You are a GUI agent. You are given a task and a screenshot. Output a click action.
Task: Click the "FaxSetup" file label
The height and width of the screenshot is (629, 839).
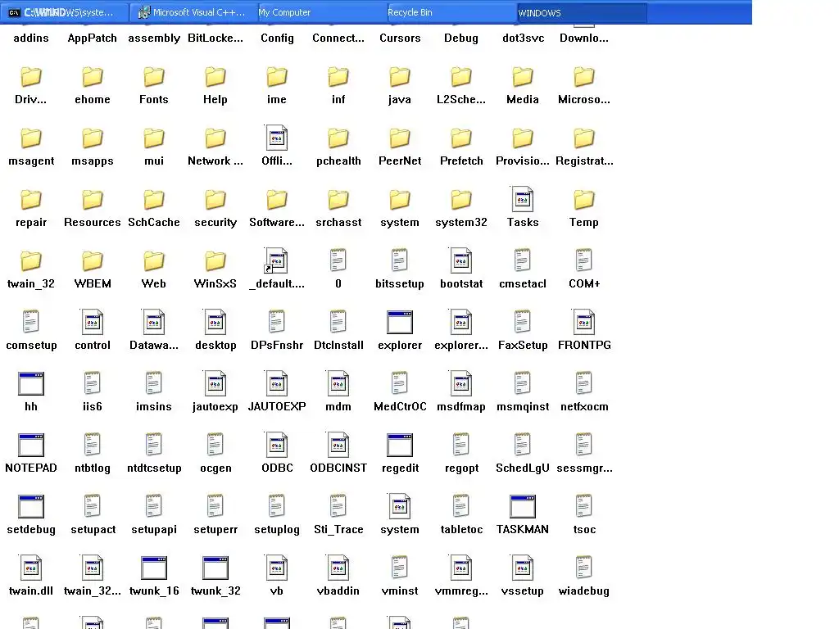click(x=523, y=346)
